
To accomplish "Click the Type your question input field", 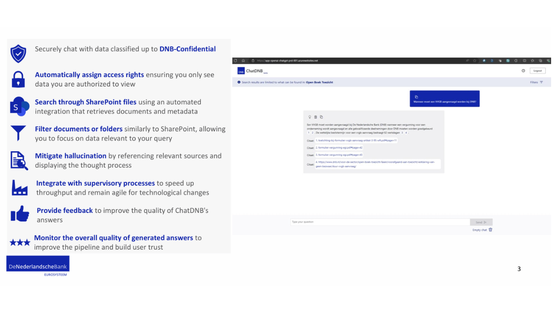I will [380, 222].
